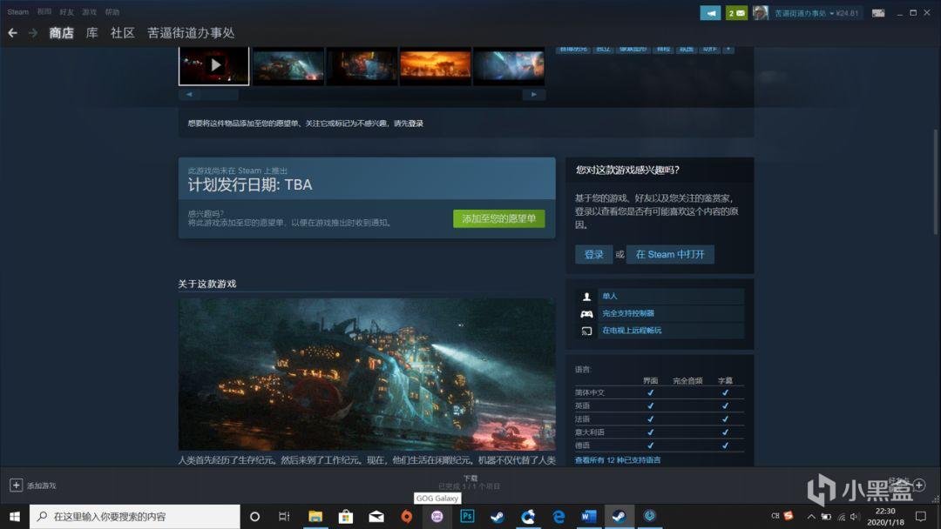Open the Windows Start menu

point(15,517)
